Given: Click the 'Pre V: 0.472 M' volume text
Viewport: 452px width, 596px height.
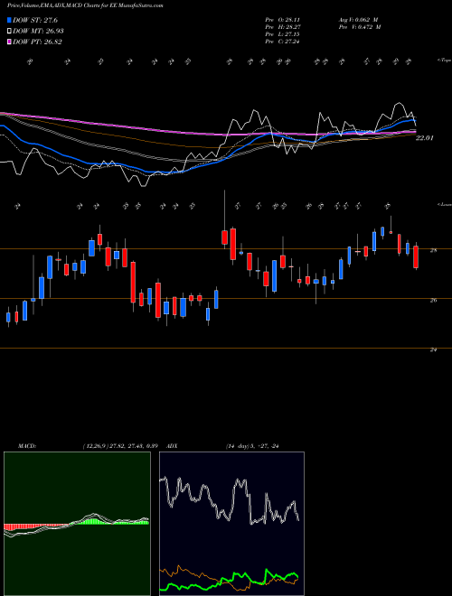Looking at the screenshot, I should [360, 27].
